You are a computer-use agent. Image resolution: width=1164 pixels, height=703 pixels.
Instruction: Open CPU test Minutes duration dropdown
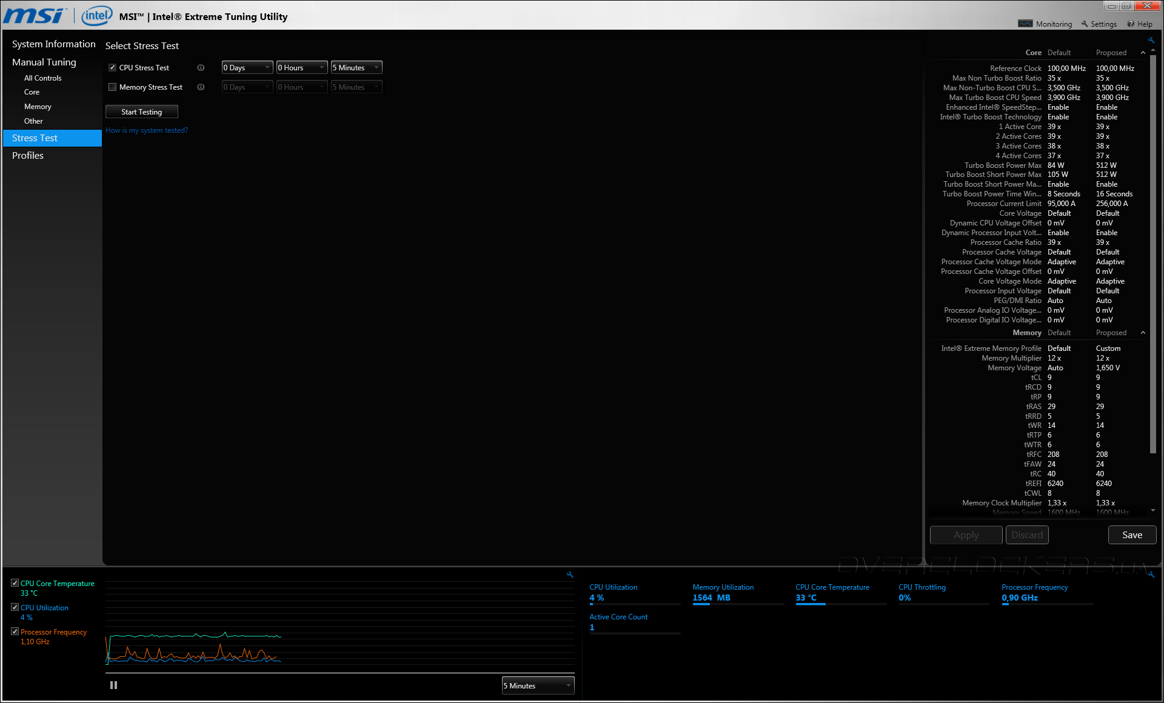[356, 68]
